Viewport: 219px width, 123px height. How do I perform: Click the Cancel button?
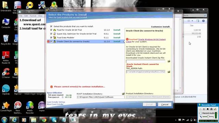point(165,104)
